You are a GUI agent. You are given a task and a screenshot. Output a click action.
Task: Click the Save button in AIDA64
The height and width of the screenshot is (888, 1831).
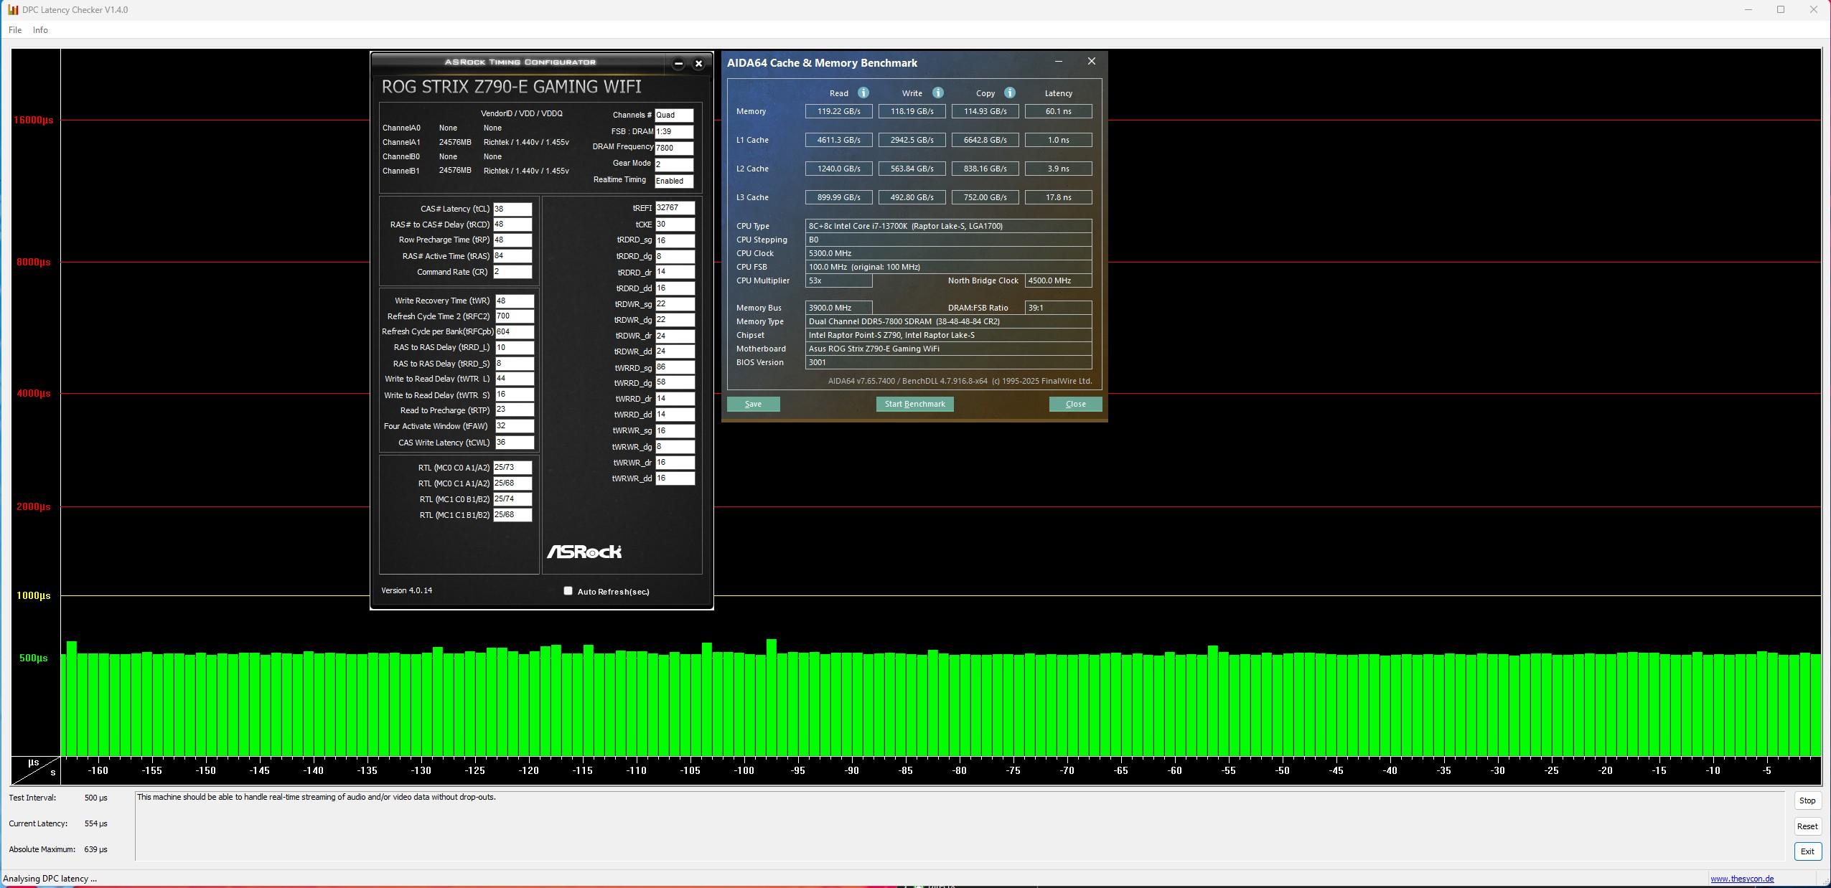coord(753,404)
